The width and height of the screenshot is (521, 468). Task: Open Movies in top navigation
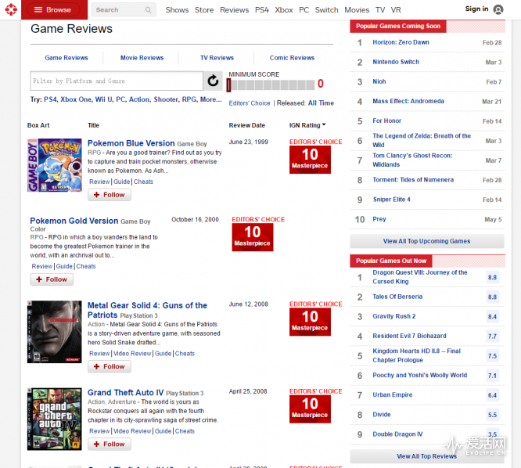pos(357,10)
